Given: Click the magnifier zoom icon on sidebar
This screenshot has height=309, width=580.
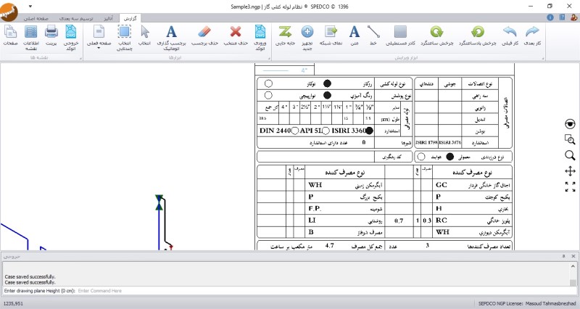Looking at the screenshot, I should tap(570, 155).
